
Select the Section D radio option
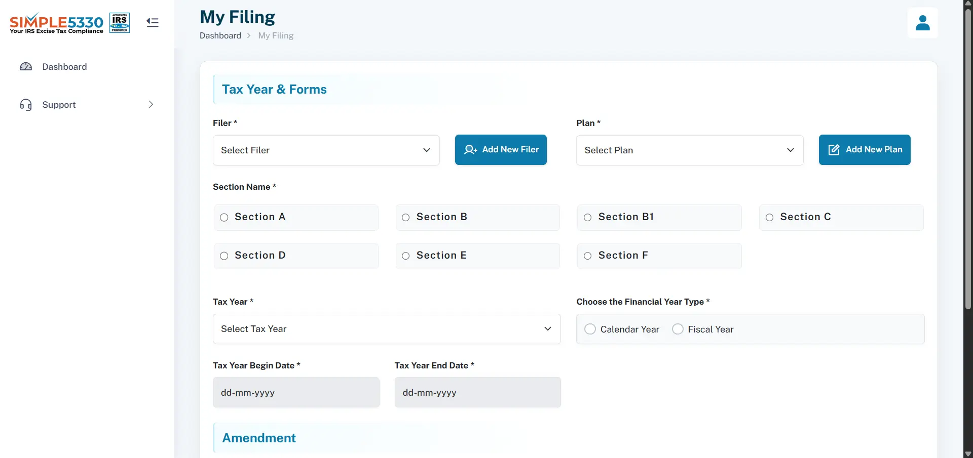224,256
